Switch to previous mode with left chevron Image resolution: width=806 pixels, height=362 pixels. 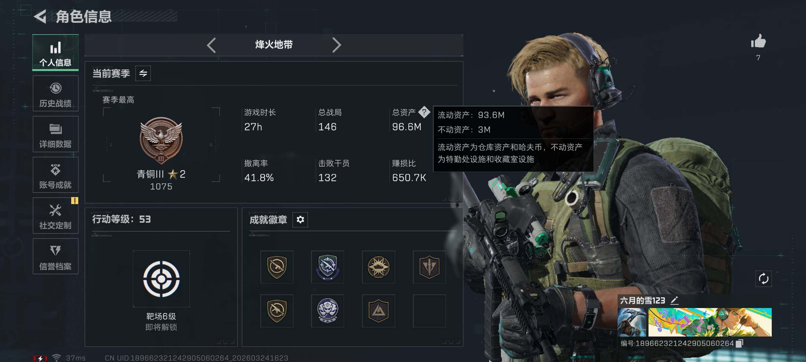click(x=211, y=45)
